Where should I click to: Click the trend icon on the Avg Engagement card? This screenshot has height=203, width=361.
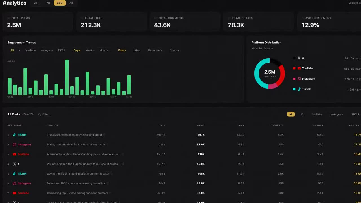point(303,18)
